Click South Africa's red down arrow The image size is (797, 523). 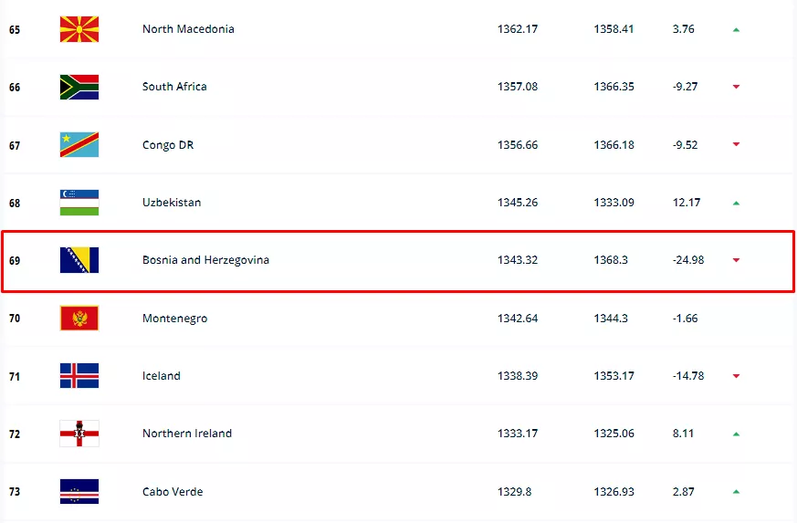[x=736, y=87]
